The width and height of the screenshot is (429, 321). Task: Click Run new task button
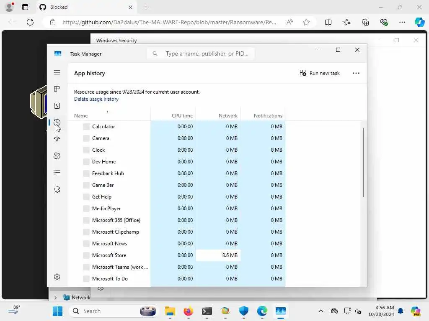point(320,73)
